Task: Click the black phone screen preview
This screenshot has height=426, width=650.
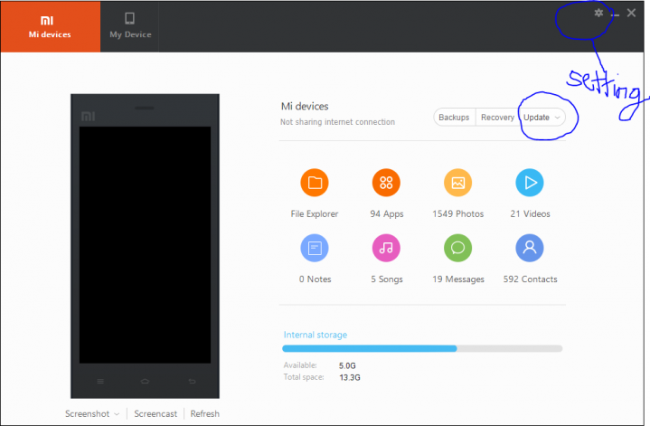Action: tap(145, 245)
